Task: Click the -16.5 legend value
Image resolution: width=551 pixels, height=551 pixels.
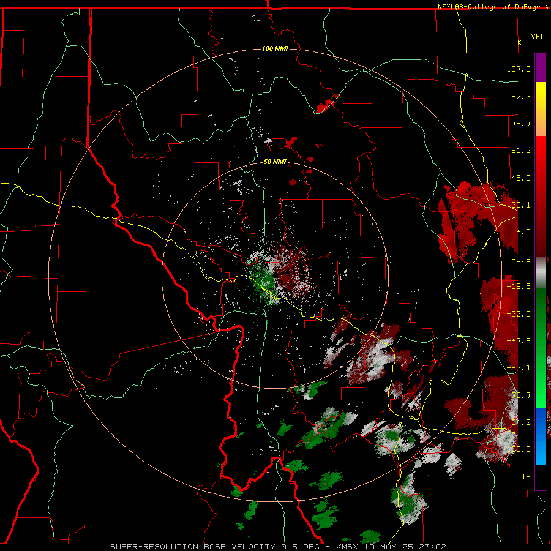Action: (519, 287)
